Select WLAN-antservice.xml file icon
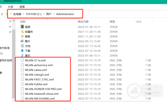Screen dimensions: 167x102 (22, 65)
